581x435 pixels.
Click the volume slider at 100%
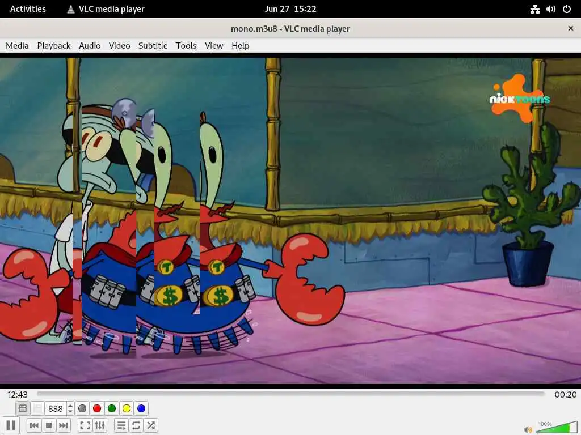[556, 427]
